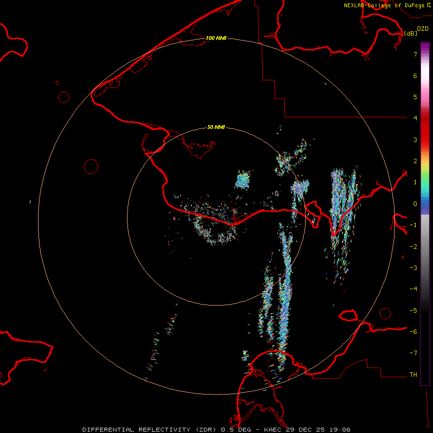Viewport: 433px width, 433px height.
Task: Click the 4 dB tick label
Action: pos(415,118)
